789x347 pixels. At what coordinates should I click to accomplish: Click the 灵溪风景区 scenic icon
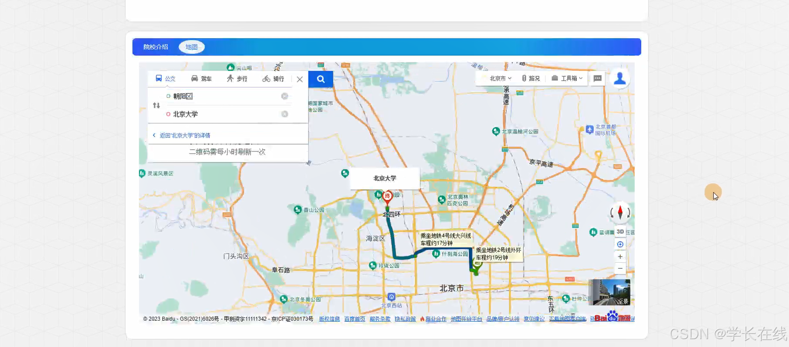click(142, 173)
